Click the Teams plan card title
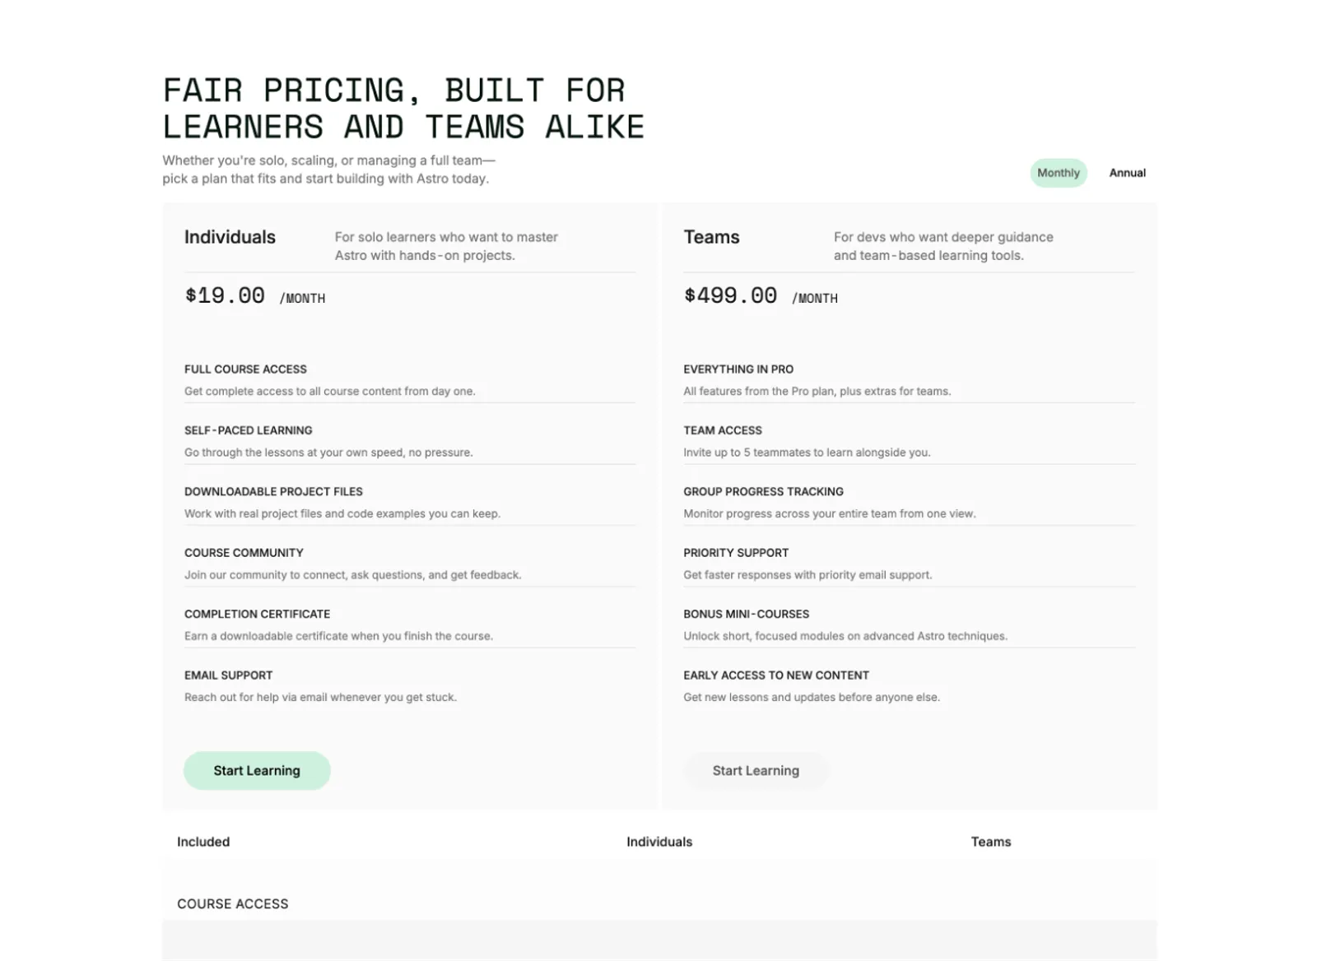Image resolution: width=1317 pixels, height=961 pixels. pyautogui.click(x=711, y=237)
